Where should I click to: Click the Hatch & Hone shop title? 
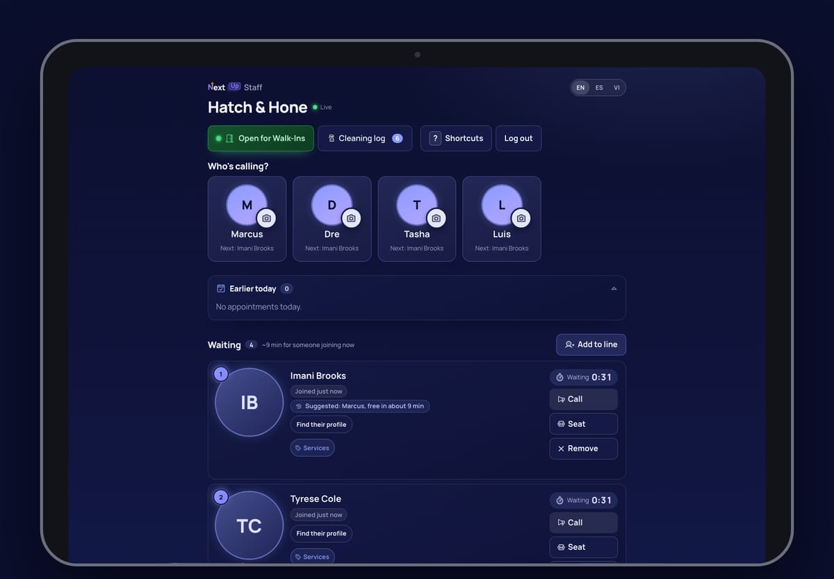point(257,107)
